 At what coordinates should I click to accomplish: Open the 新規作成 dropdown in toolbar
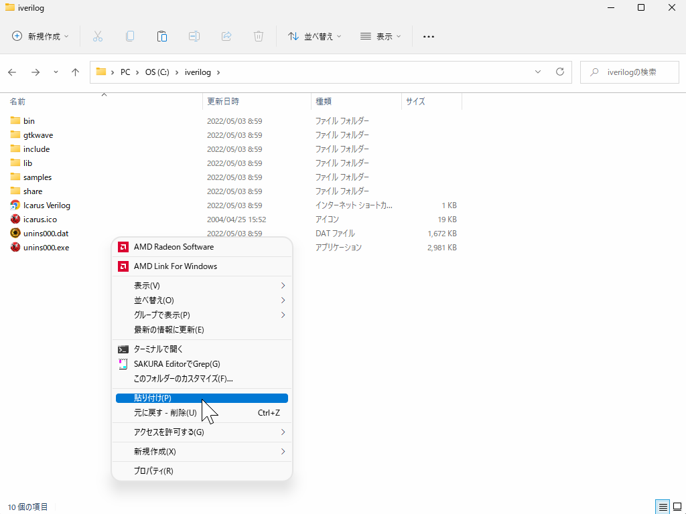pos(40,36)
